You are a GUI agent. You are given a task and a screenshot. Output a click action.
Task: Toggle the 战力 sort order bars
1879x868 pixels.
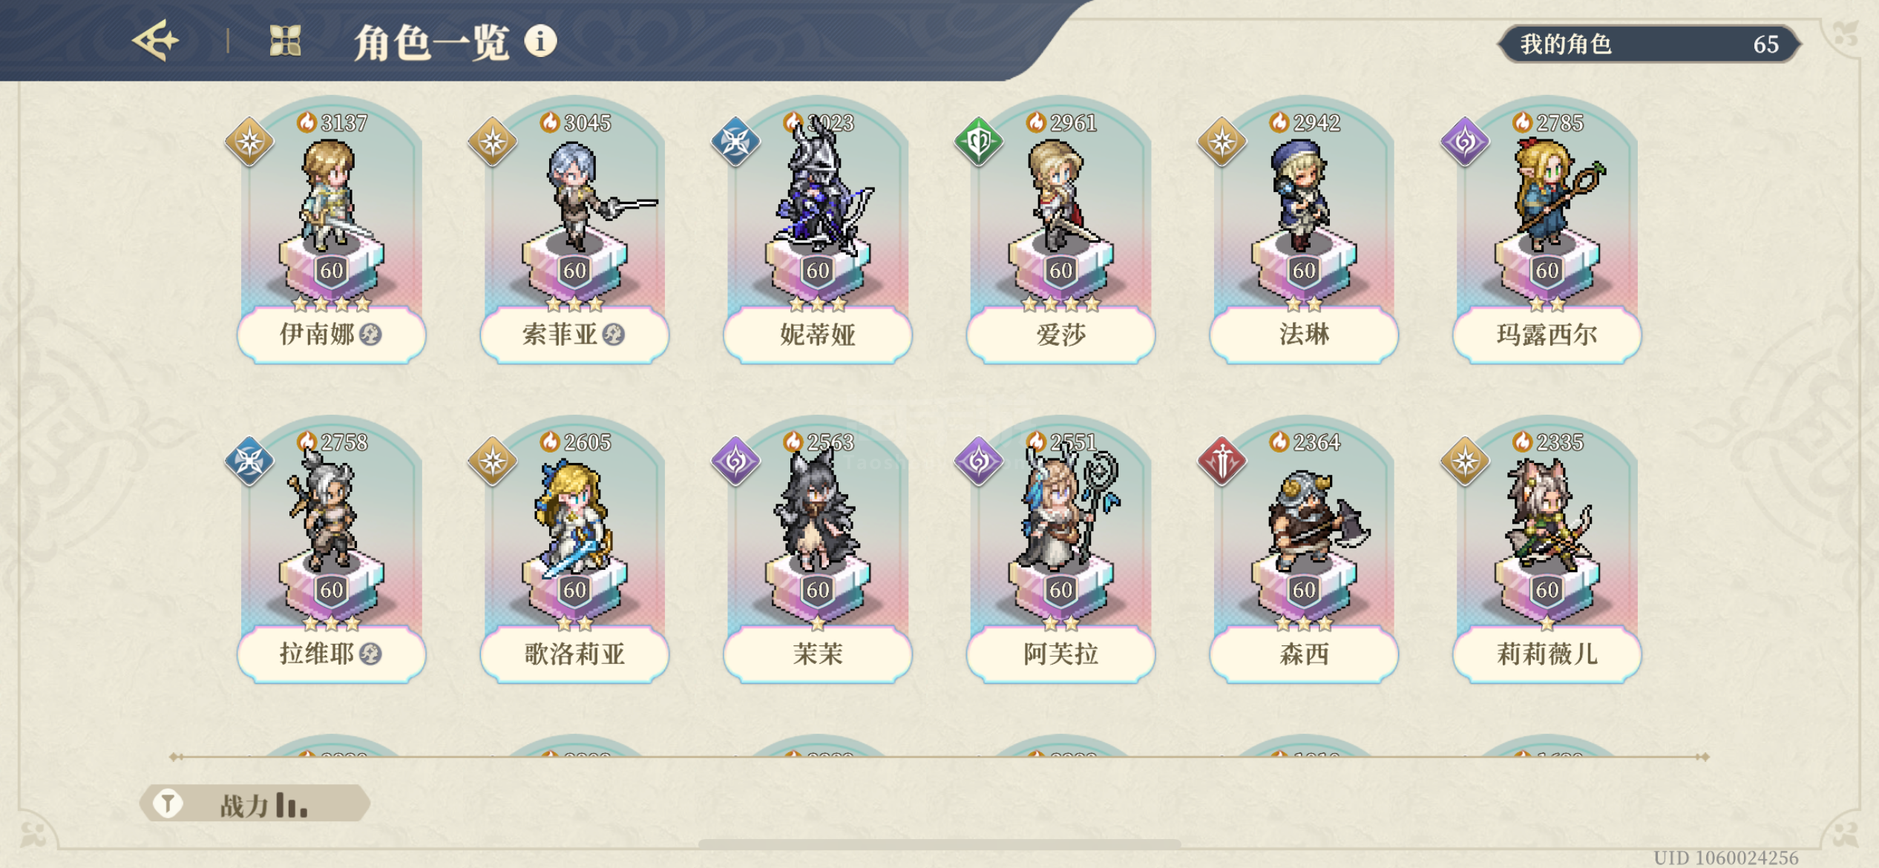pos(291,806)
